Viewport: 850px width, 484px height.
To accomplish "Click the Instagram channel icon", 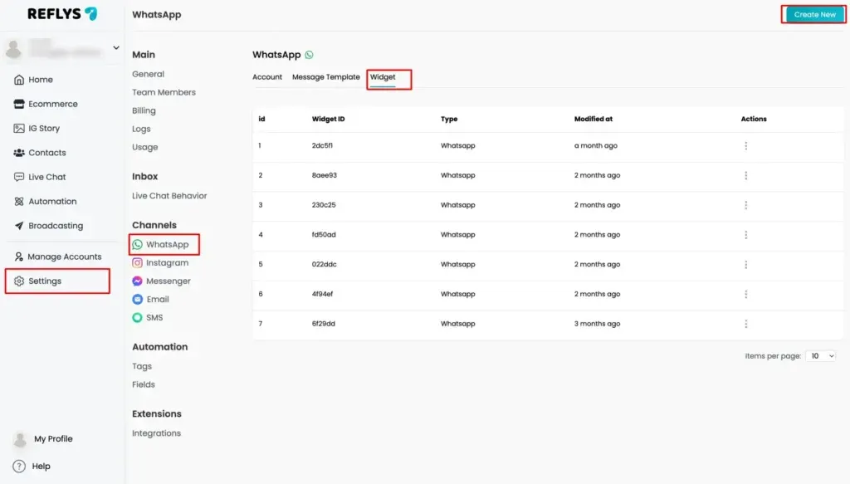I will click(x=138, y=263).
